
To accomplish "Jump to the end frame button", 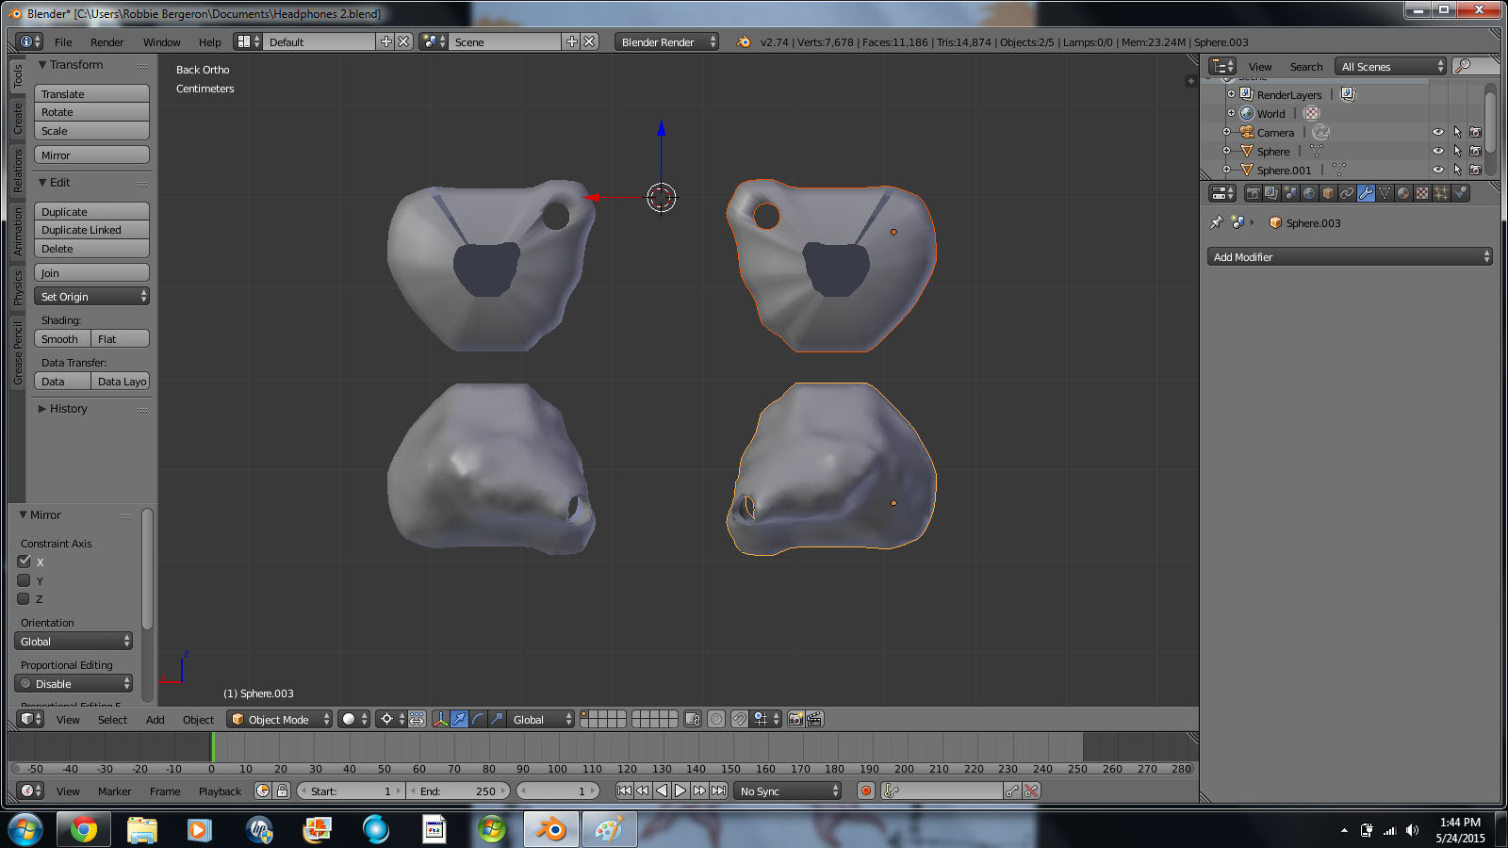I will coord(718,791).
